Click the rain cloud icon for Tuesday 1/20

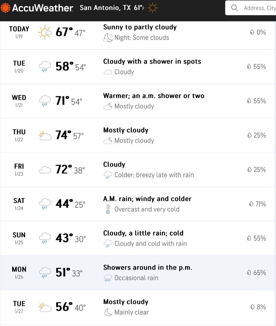click(x=45, y=66)
